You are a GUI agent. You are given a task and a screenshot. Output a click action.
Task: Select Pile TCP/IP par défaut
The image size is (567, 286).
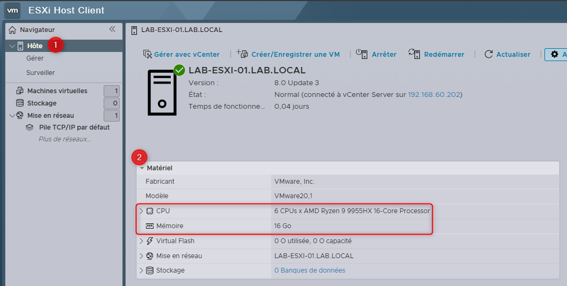pos(74,127)
